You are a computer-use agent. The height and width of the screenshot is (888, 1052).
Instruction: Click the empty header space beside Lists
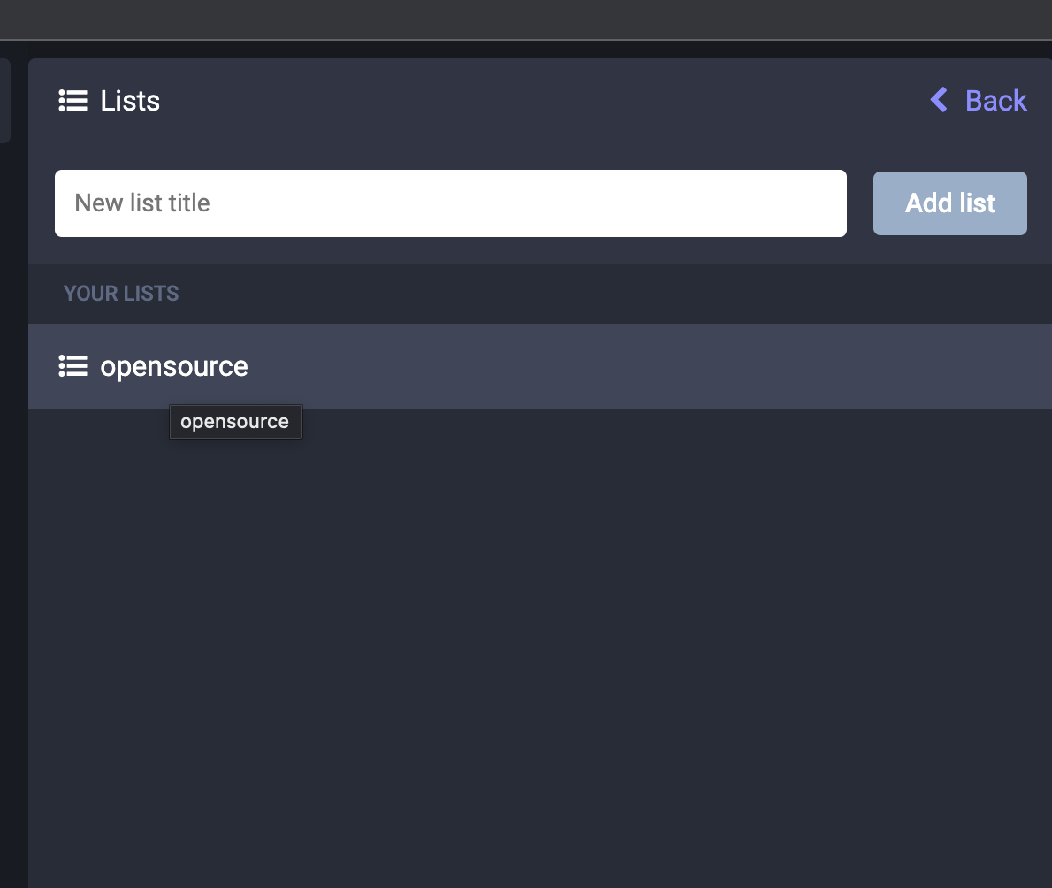pos(530,101)
